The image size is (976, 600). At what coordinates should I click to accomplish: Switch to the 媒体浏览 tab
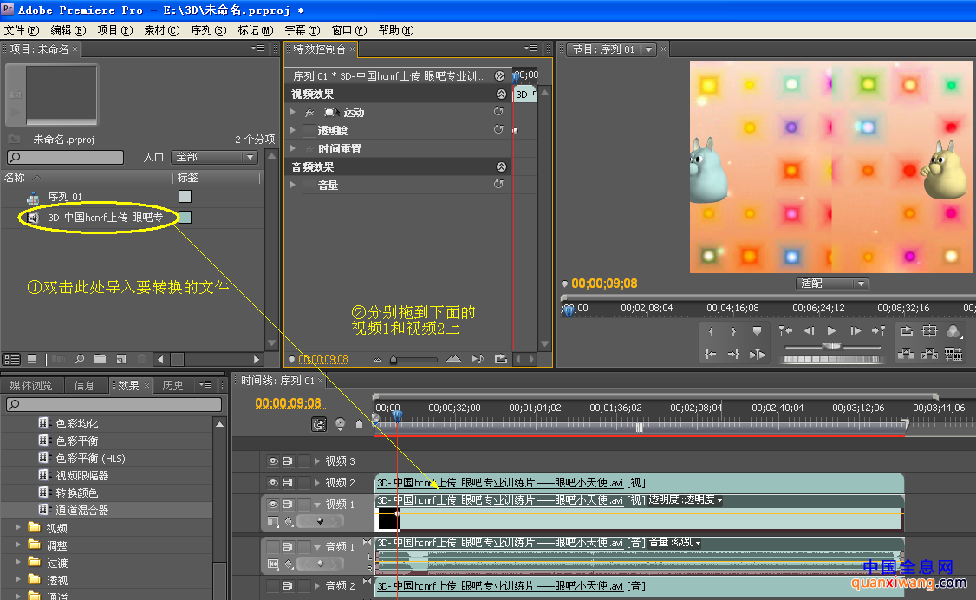[x=32, y=385]
